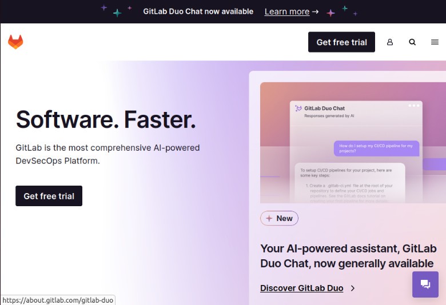446x305 pixels.
Task: Click the DevSecOps Platform description text
Action: click(107, 154)
